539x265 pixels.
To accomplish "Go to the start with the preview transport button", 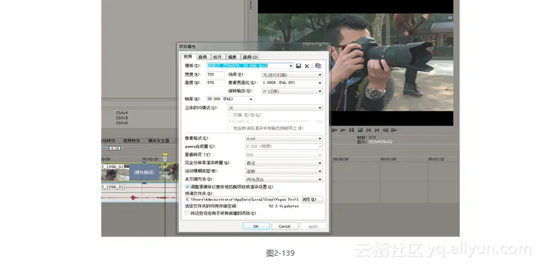I will (368, 130).
